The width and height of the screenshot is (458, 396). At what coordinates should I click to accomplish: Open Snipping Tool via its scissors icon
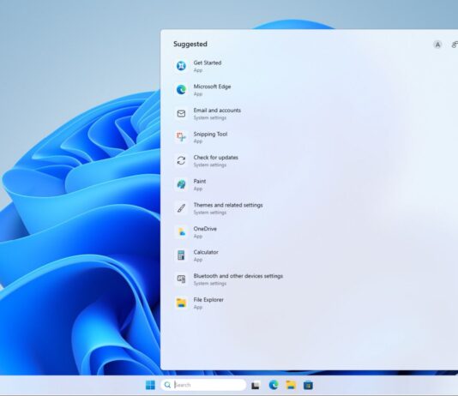tap(181, 137)
